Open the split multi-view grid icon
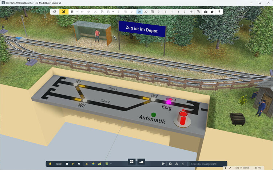Image resolution: width=273 pixels, height=170 pixels. [152, 12]
